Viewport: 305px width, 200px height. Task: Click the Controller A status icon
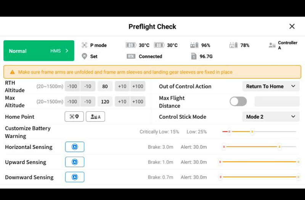272,45
